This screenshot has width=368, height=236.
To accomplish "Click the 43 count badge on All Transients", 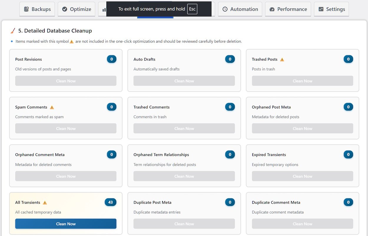I will [x=110, y=202].
